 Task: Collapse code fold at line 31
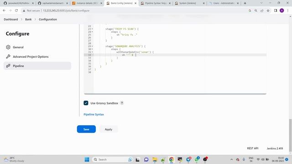pos(92,52)
